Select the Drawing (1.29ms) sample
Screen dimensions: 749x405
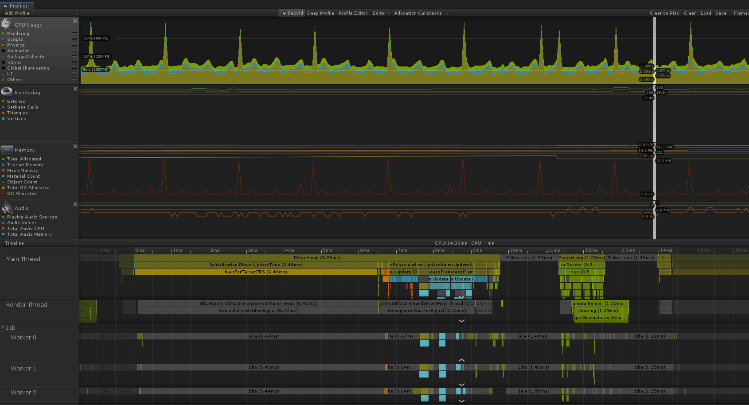(x=601, y=311)
